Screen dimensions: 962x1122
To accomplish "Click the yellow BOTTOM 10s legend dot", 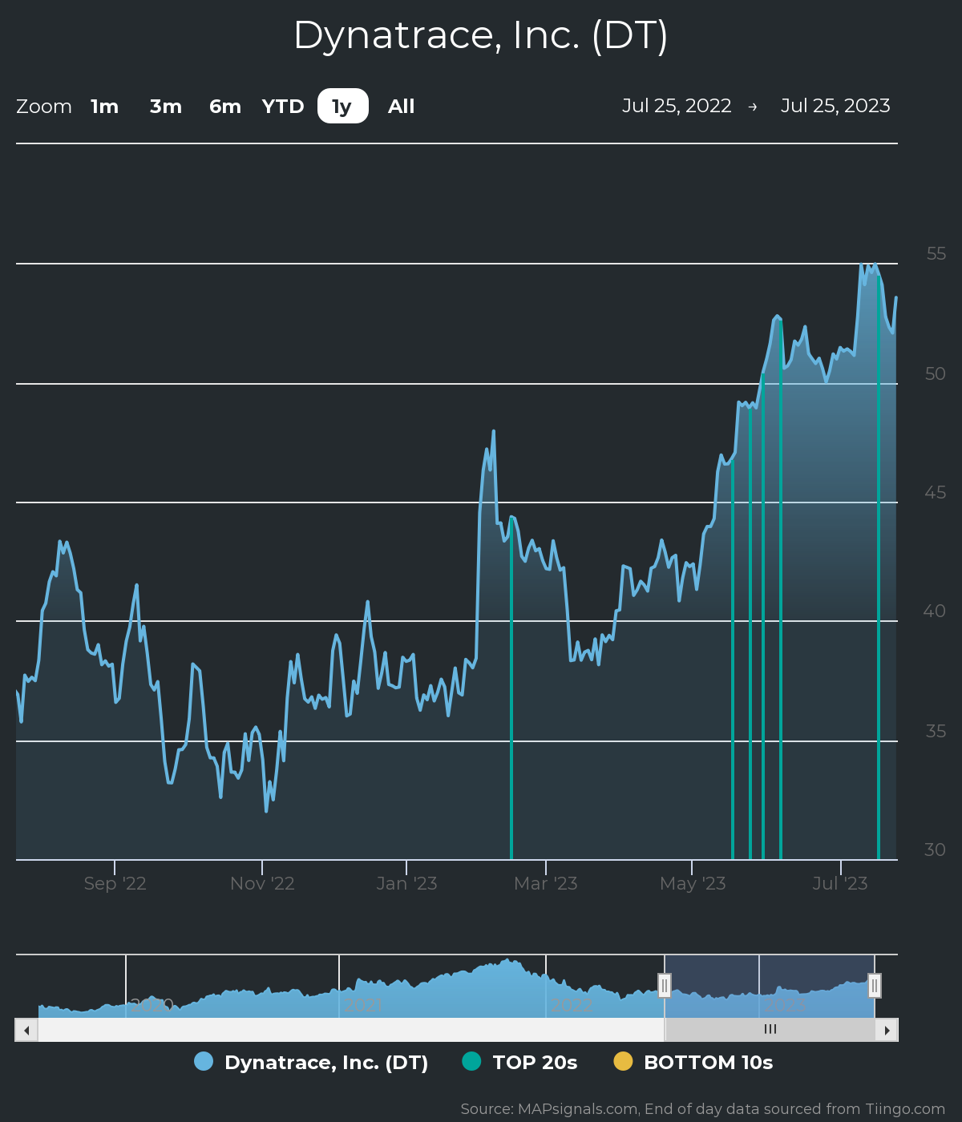I will [623, 1061].
